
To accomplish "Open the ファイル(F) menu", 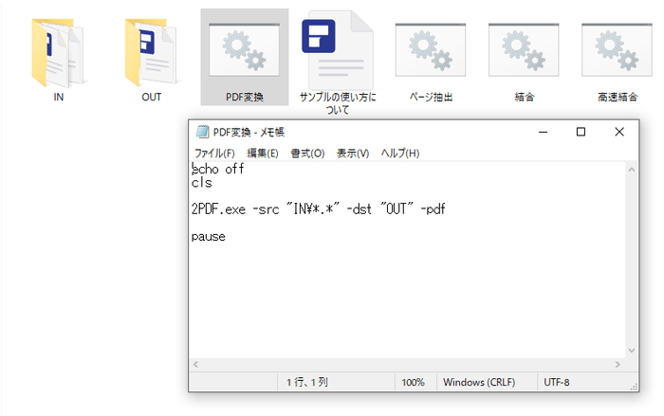I will [x=214, y=154].
